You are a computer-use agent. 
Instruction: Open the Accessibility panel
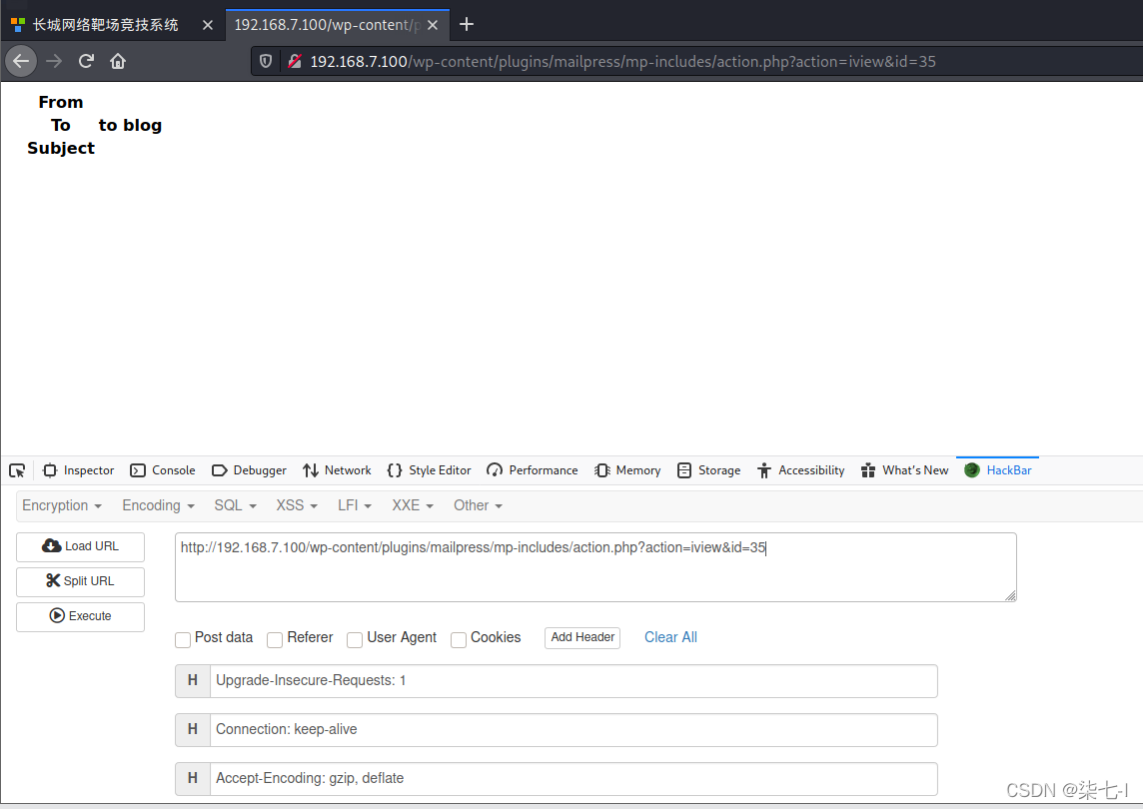[x=801, y=470]
